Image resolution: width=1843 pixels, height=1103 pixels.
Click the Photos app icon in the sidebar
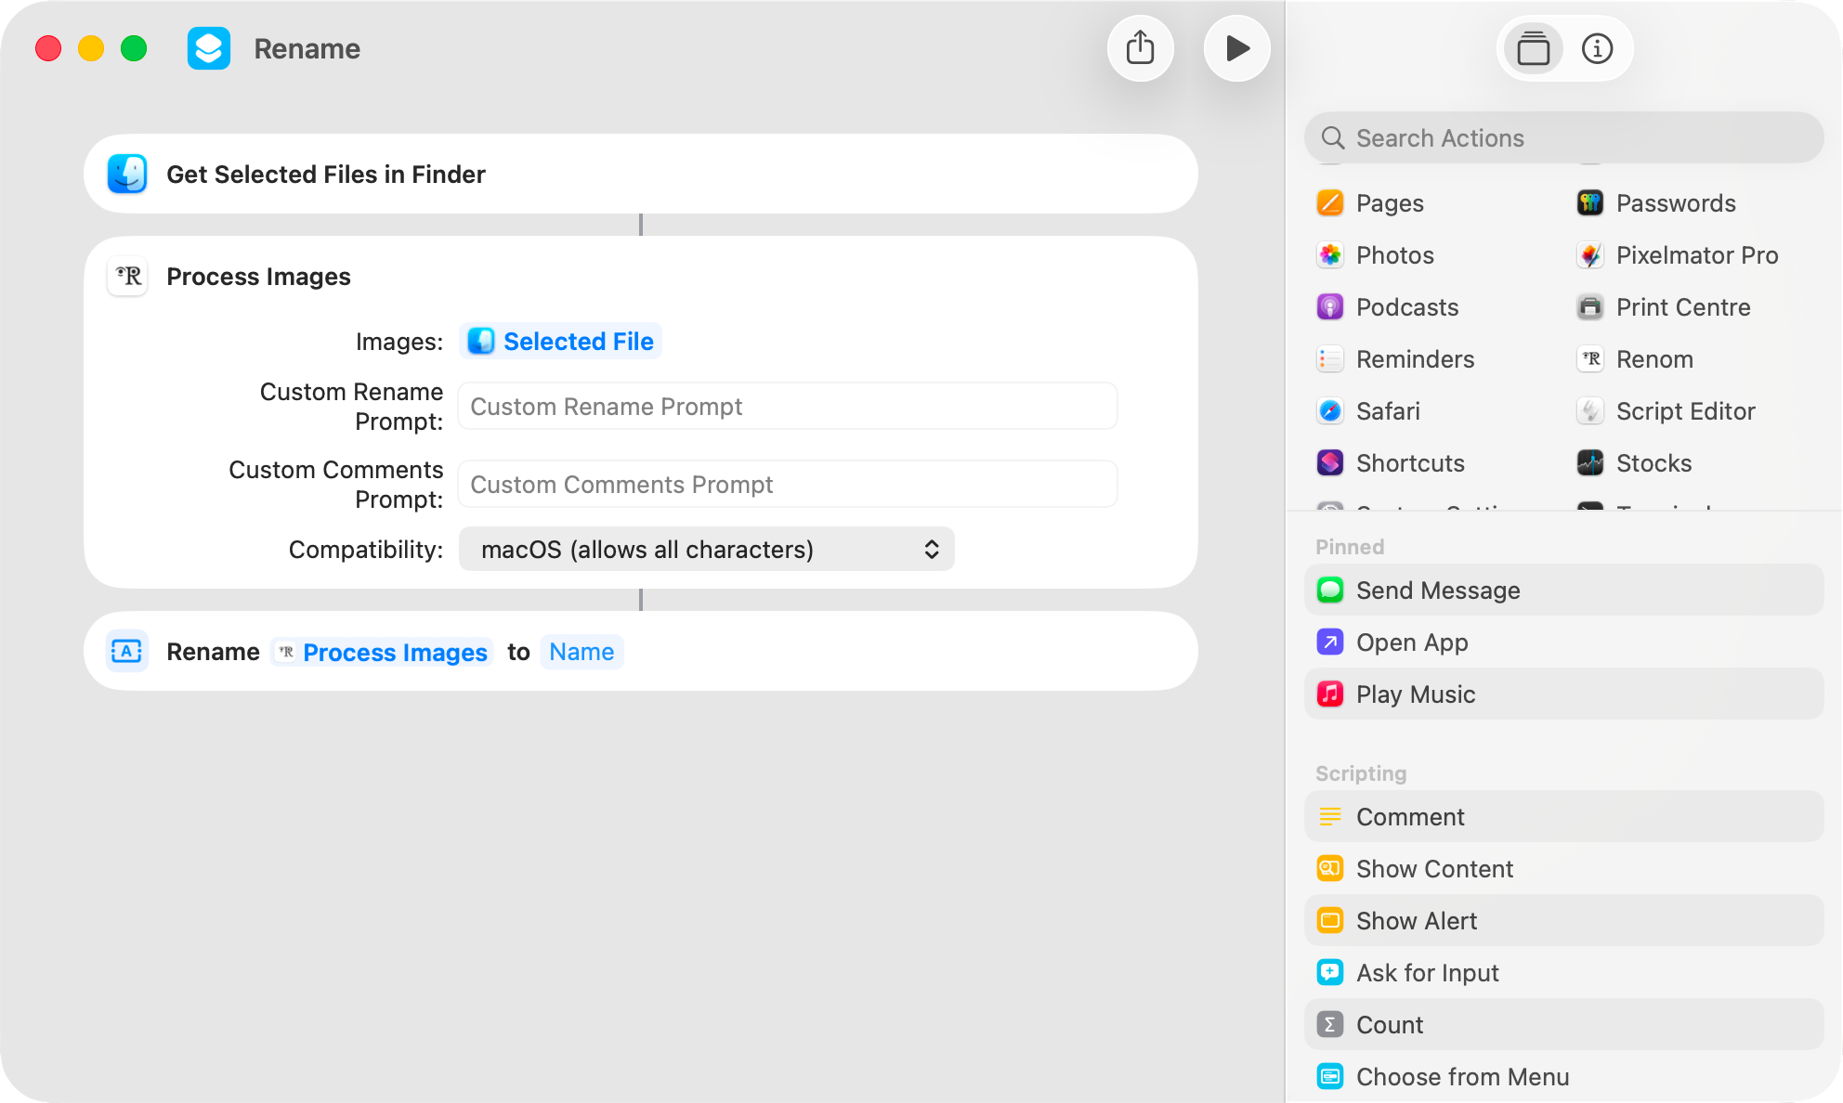[x=1330, y=254]
